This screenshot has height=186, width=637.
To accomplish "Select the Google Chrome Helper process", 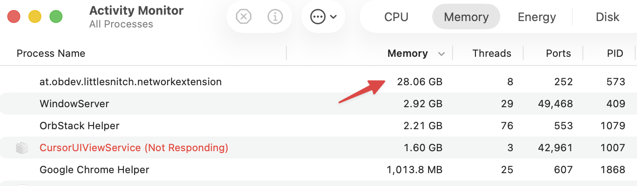I will coord(318,170).
